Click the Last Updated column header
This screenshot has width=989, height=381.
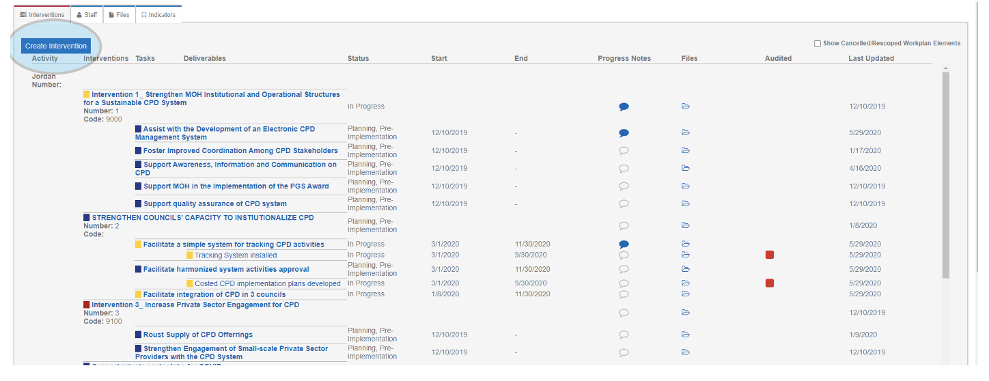871,59
